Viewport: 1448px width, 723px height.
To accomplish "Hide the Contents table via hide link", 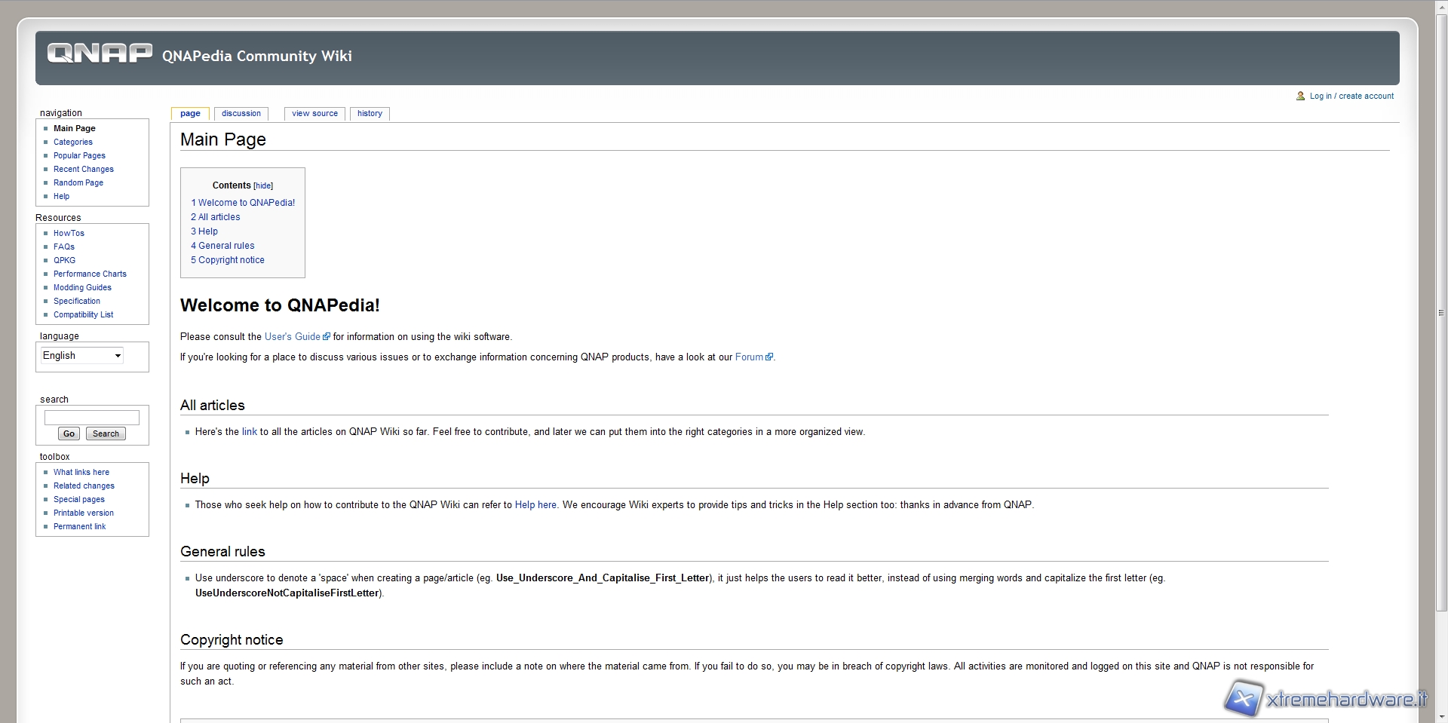I will pos(263,185).
